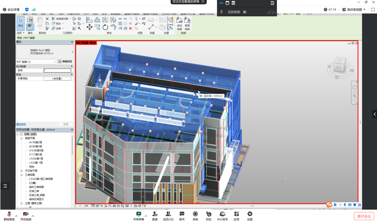Image resolution: width=377 pixels, height=223 pixels.
Task: Click the Rotate tool icon
Action: tap(105, 27)
